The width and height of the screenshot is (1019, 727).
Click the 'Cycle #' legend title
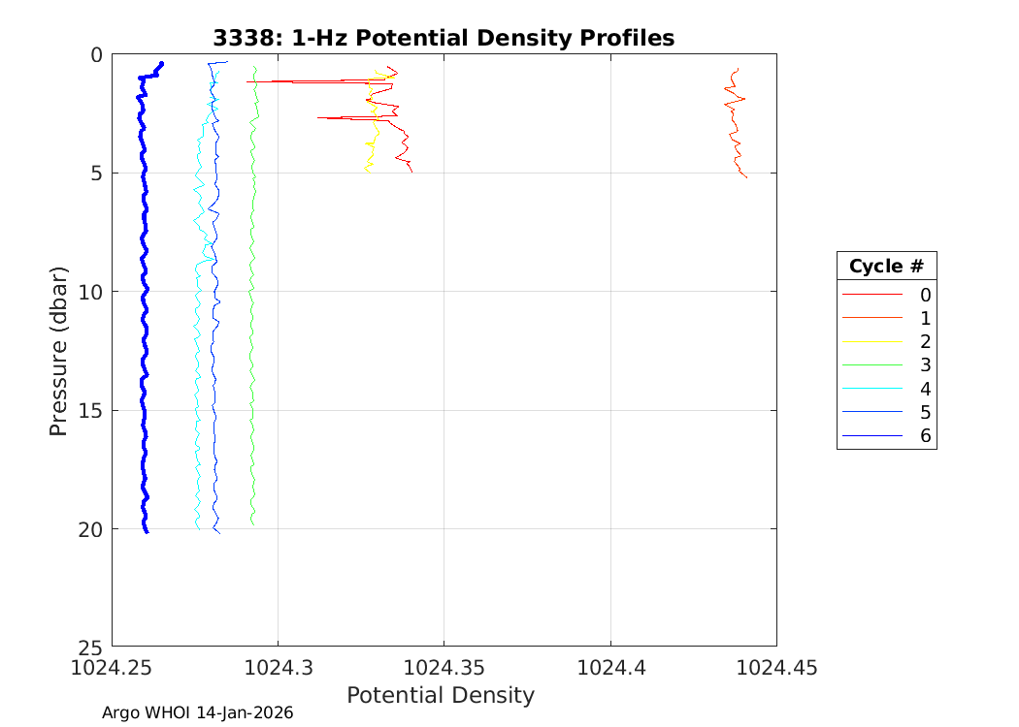[x=886, y=267]
